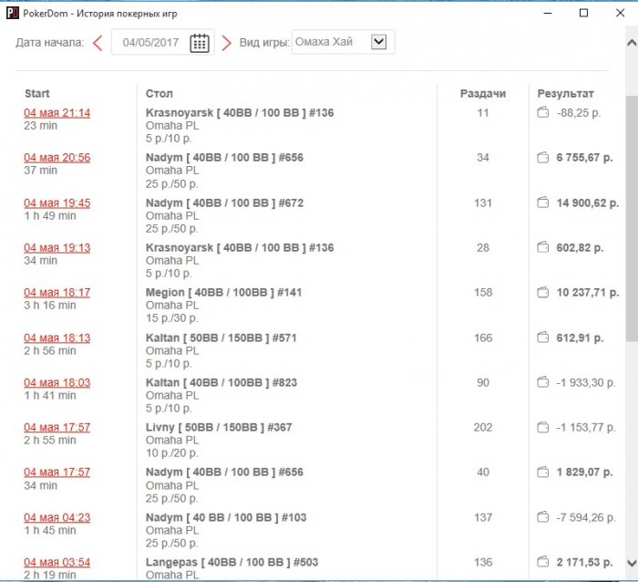
Task: Go to previous date with left arrow
Action: [98, 43]
